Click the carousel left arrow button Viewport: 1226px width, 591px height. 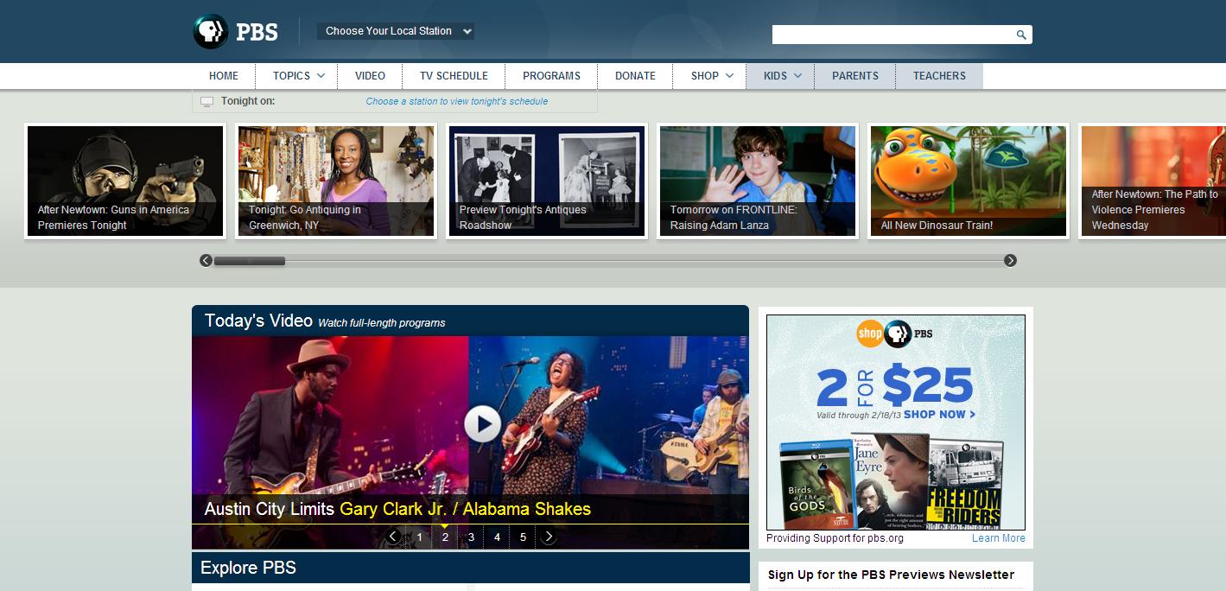(x=206, y=261)
